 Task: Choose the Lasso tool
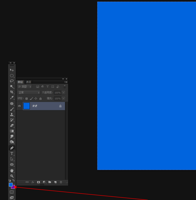coord(12,81)
